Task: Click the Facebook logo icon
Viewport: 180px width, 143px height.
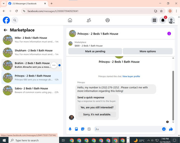Action: [x=6, y=20]
